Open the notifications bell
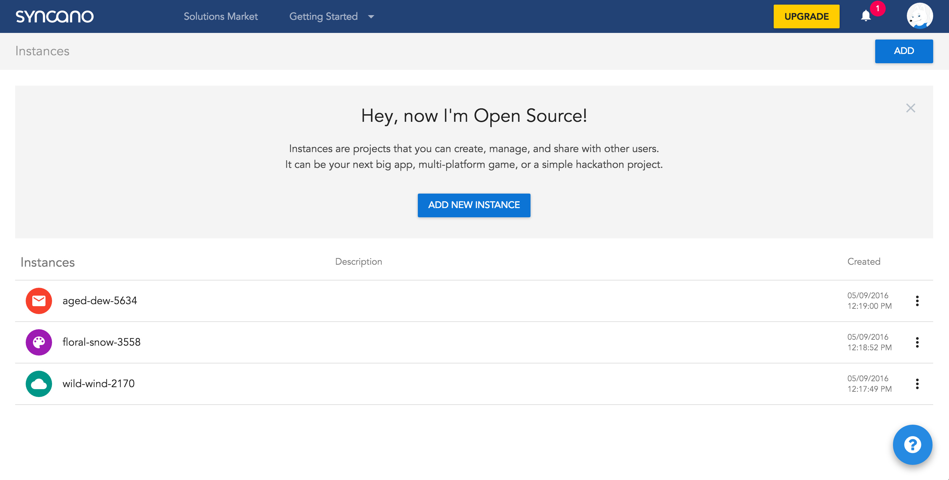Viewport: 949px width, 480px height. tap(866, 16)
